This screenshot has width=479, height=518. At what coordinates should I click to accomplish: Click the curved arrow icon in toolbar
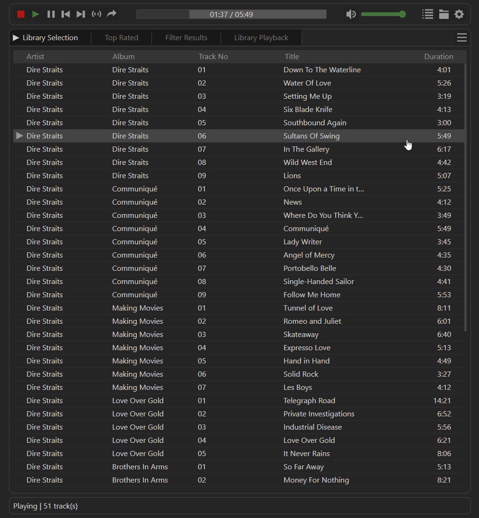(112, 14)
